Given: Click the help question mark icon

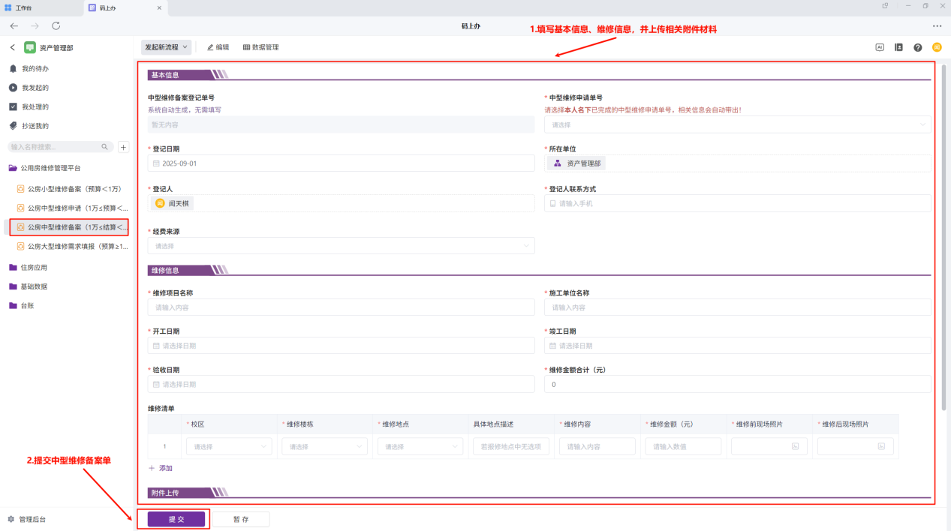Looking at the screenshot, I should pyautogui.click(x=917, y=47).
